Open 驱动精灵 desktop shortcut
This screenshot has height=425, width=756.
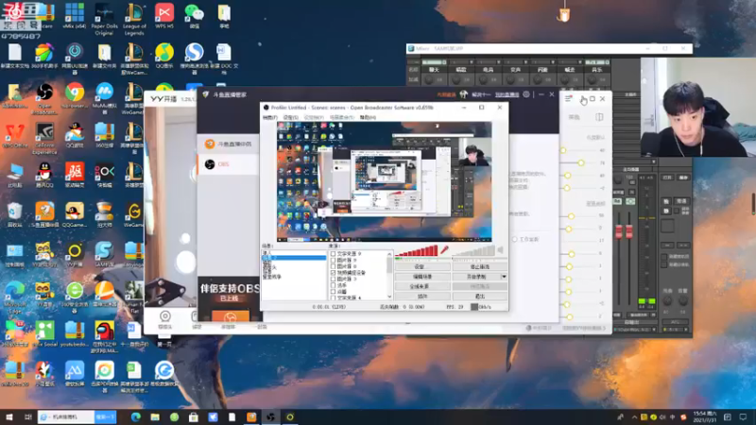pyautogui.click(x=75, y=175)
